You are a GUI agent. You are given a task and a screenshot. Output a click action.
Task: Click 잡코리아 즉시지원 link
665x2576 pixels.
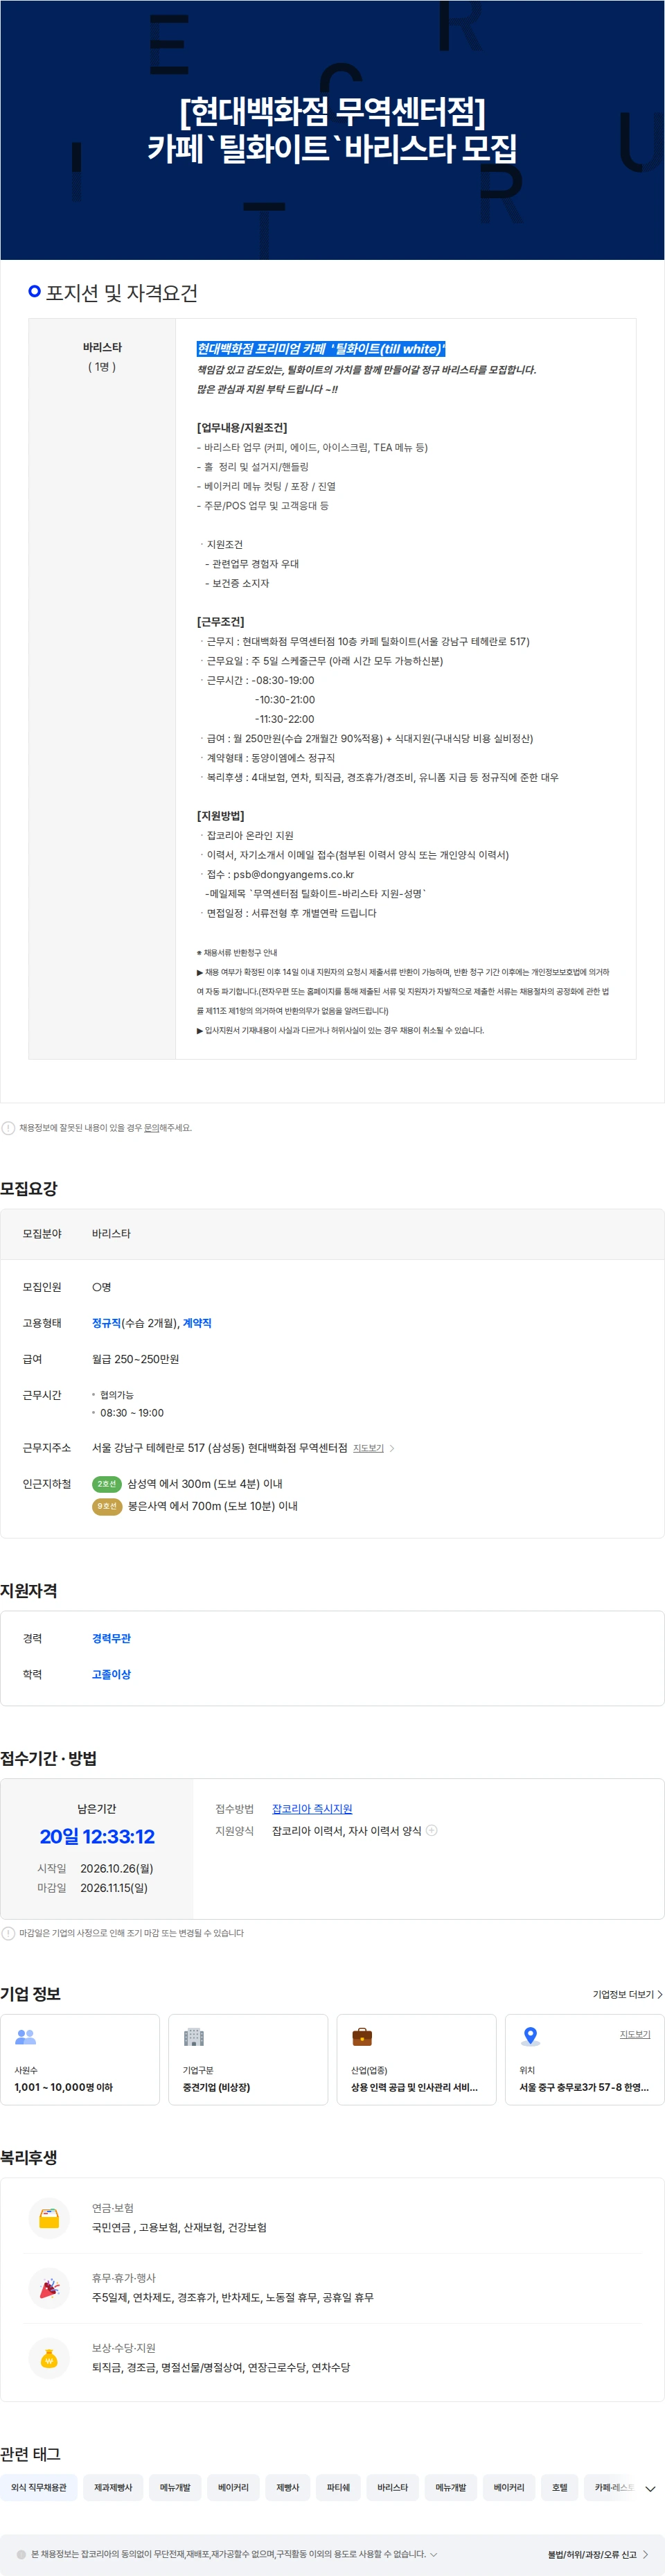[312, 1809]
